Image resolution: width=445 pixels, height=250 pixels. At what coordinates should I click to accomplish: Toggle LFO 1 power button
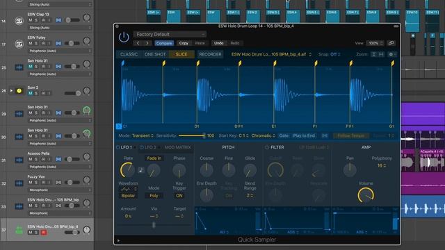118,147
